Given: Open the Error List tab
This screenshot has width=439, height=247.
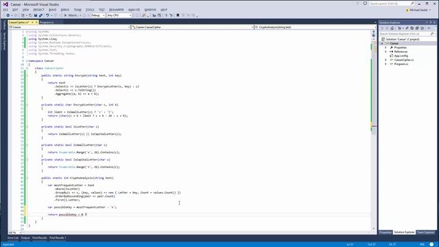Looking at the screenshot, I should 13,238.
